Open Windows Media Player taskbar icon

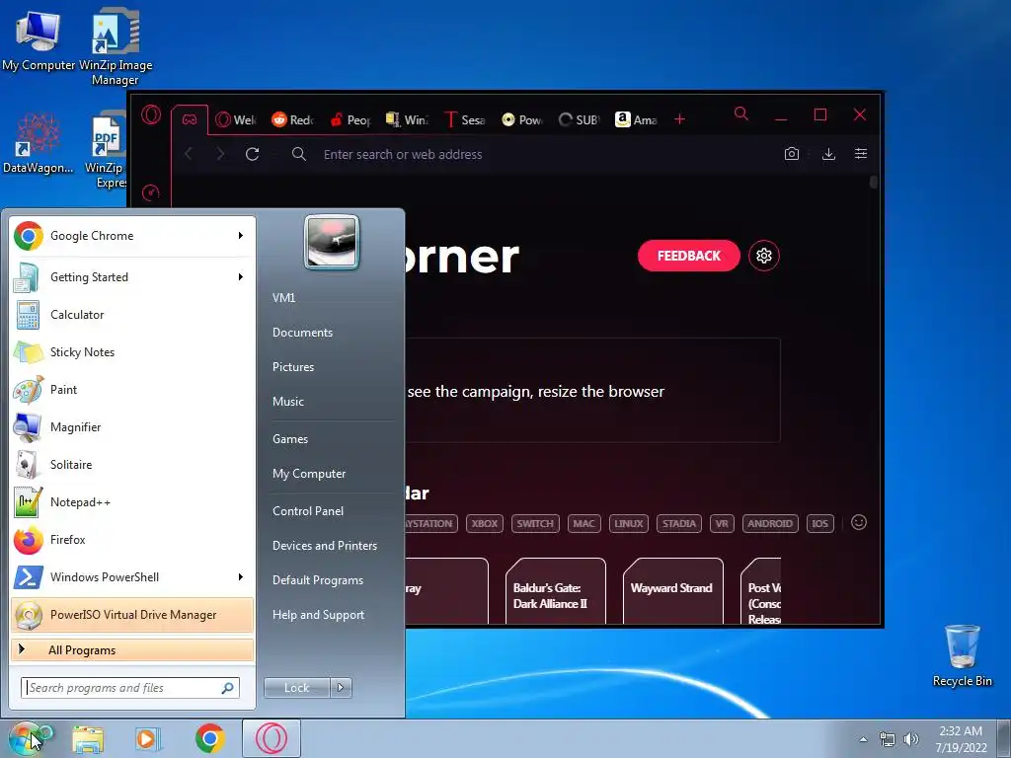[x=148, y=738]
